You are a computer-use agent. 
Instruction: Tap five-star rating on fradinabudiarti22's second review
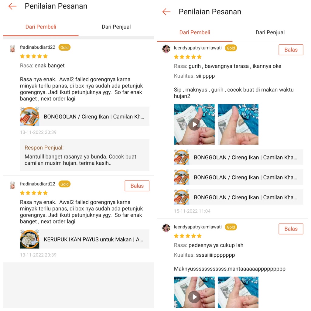pos(34,193)
